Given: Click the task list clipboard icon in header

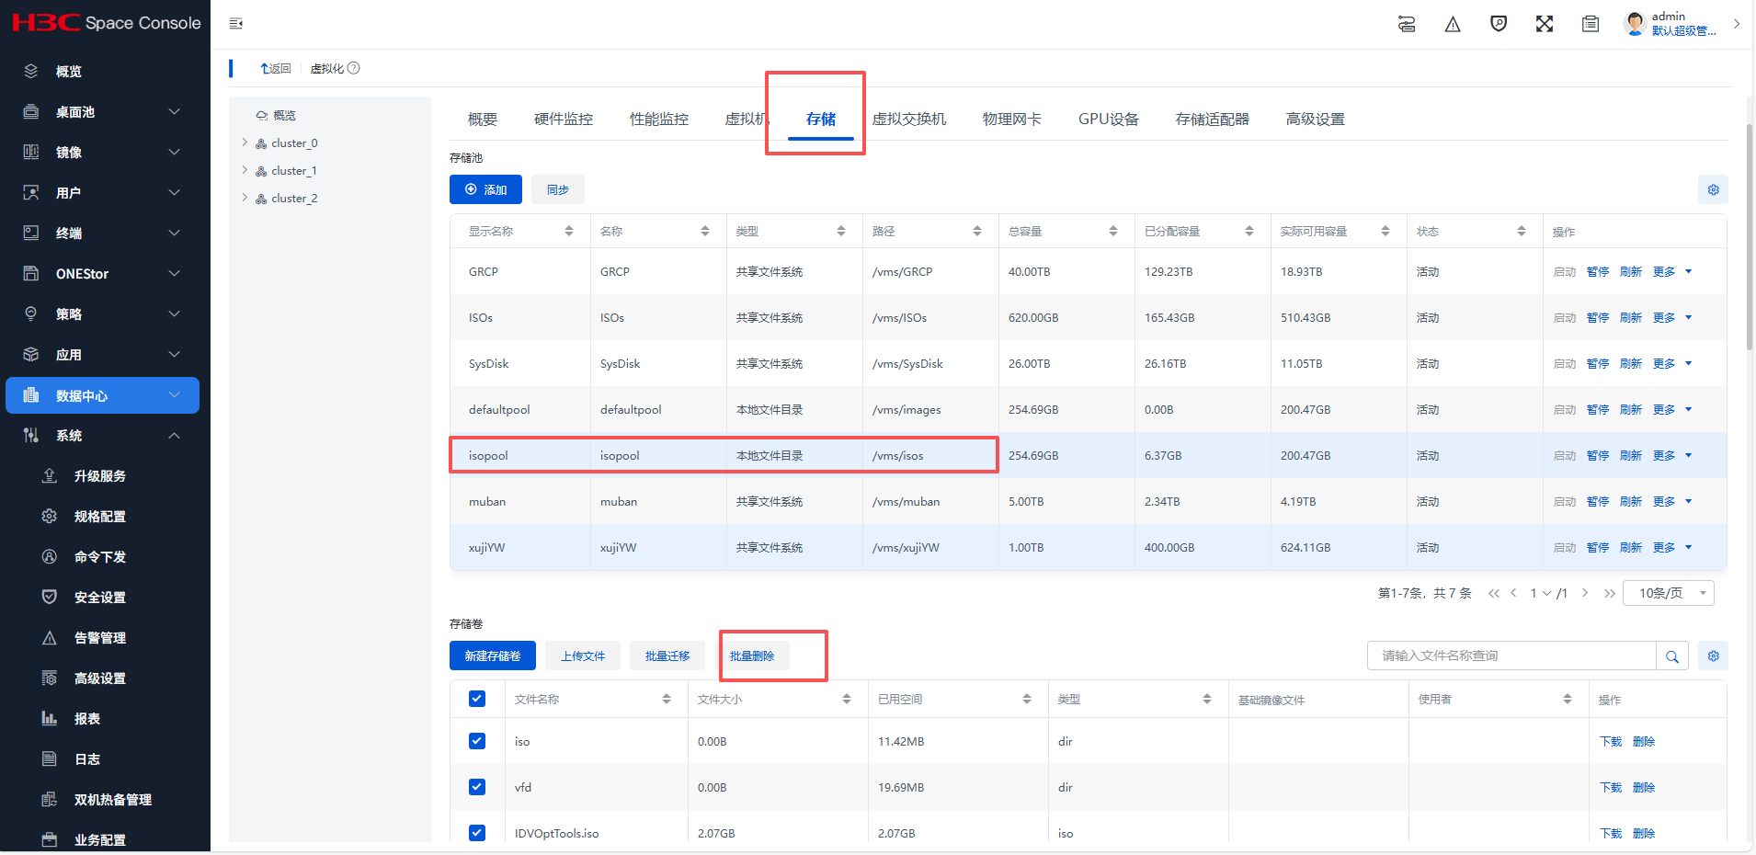Looking at the screenshot, I should click(1591, 25).
